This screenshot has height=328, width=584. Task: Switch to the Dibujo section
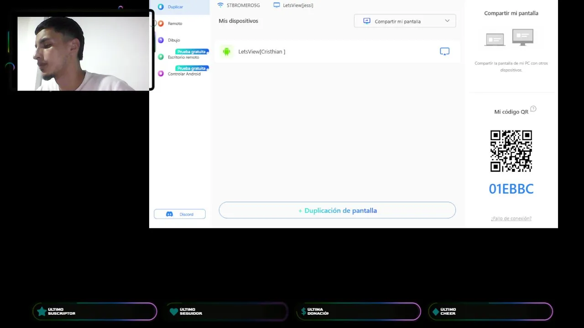tap(173, 40)
